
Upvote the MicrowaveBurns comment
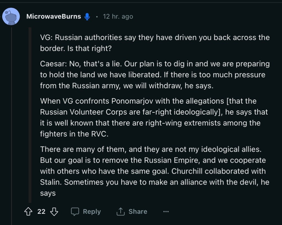click(x=29, y=212)
